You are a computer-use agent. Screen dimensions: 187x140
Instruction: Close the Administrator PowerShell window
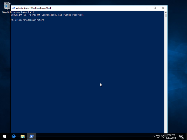(x=163, y=8)
